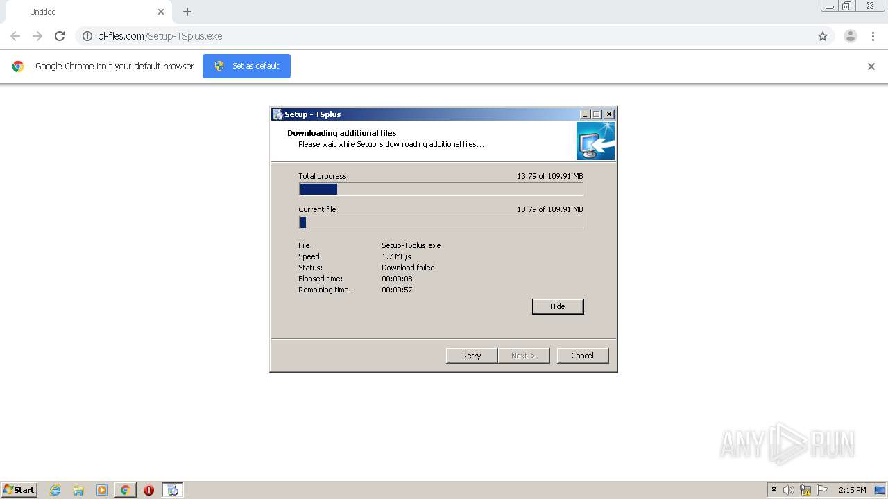This screenshot has width=888, height=499.
Task: Open Windows Explorer folder from the taskbar
Action: coord(78,490)
